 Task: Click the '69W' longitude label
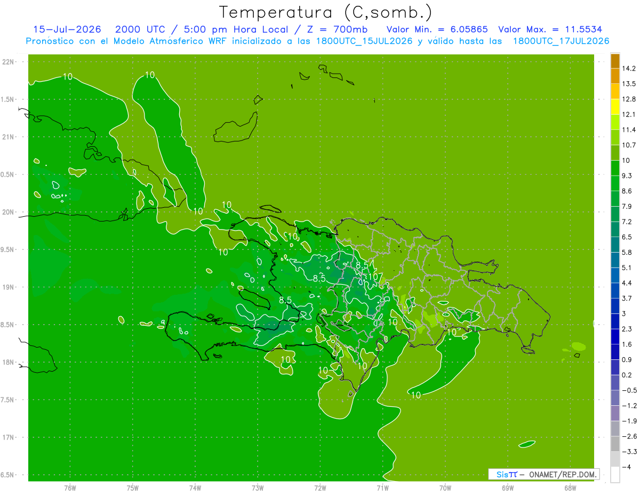coord(508,488)
